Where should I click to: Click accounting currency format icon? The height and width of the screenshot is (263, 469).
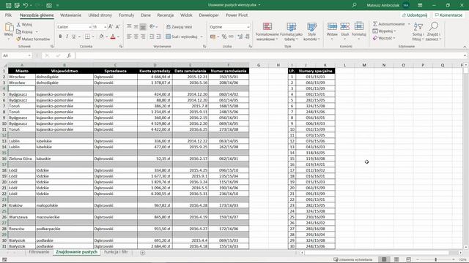pyautogui.click(x=213, y=37)
